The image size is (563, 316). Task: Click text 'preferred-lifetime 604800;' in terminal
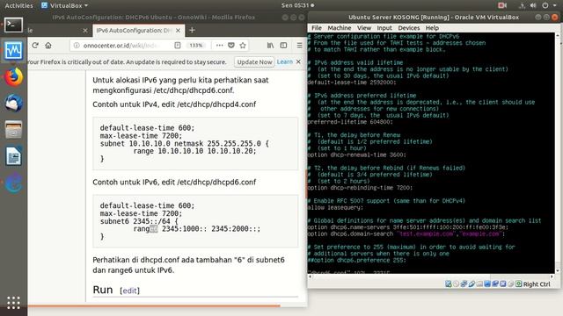click(x=350, y=122)
